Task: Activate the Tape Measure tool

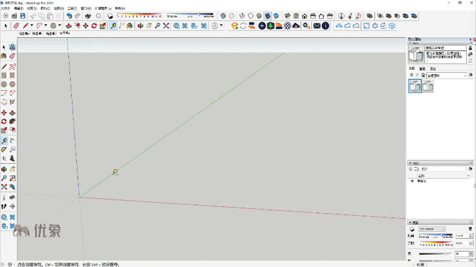Action: 113,26
